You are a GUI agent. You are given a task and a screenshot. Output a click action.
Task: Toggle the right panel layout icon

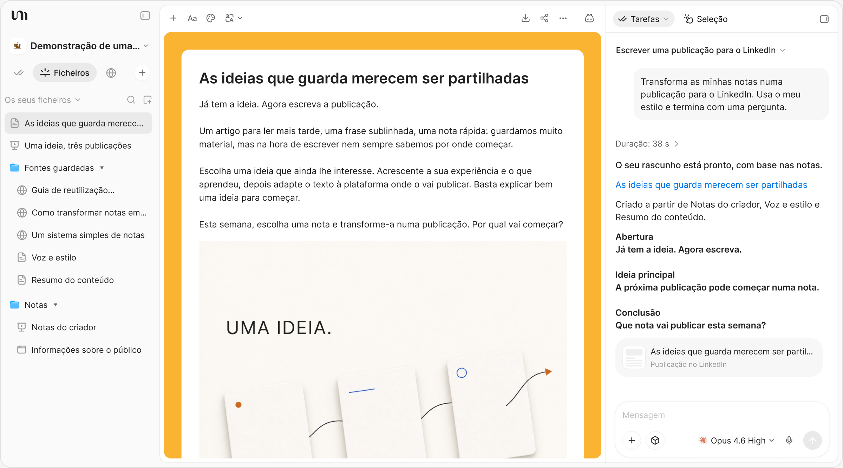point(824,19)
